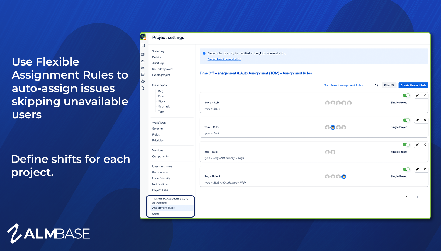Click the refresh rules icon

pyautogui.click(x=376, y=85)
